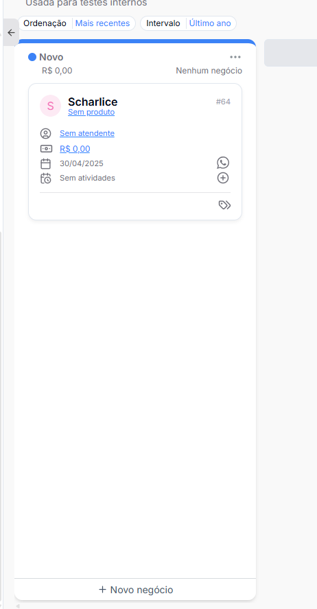Click the money value icon
This screenshot has height=609, width=317.
coord(46,149)
